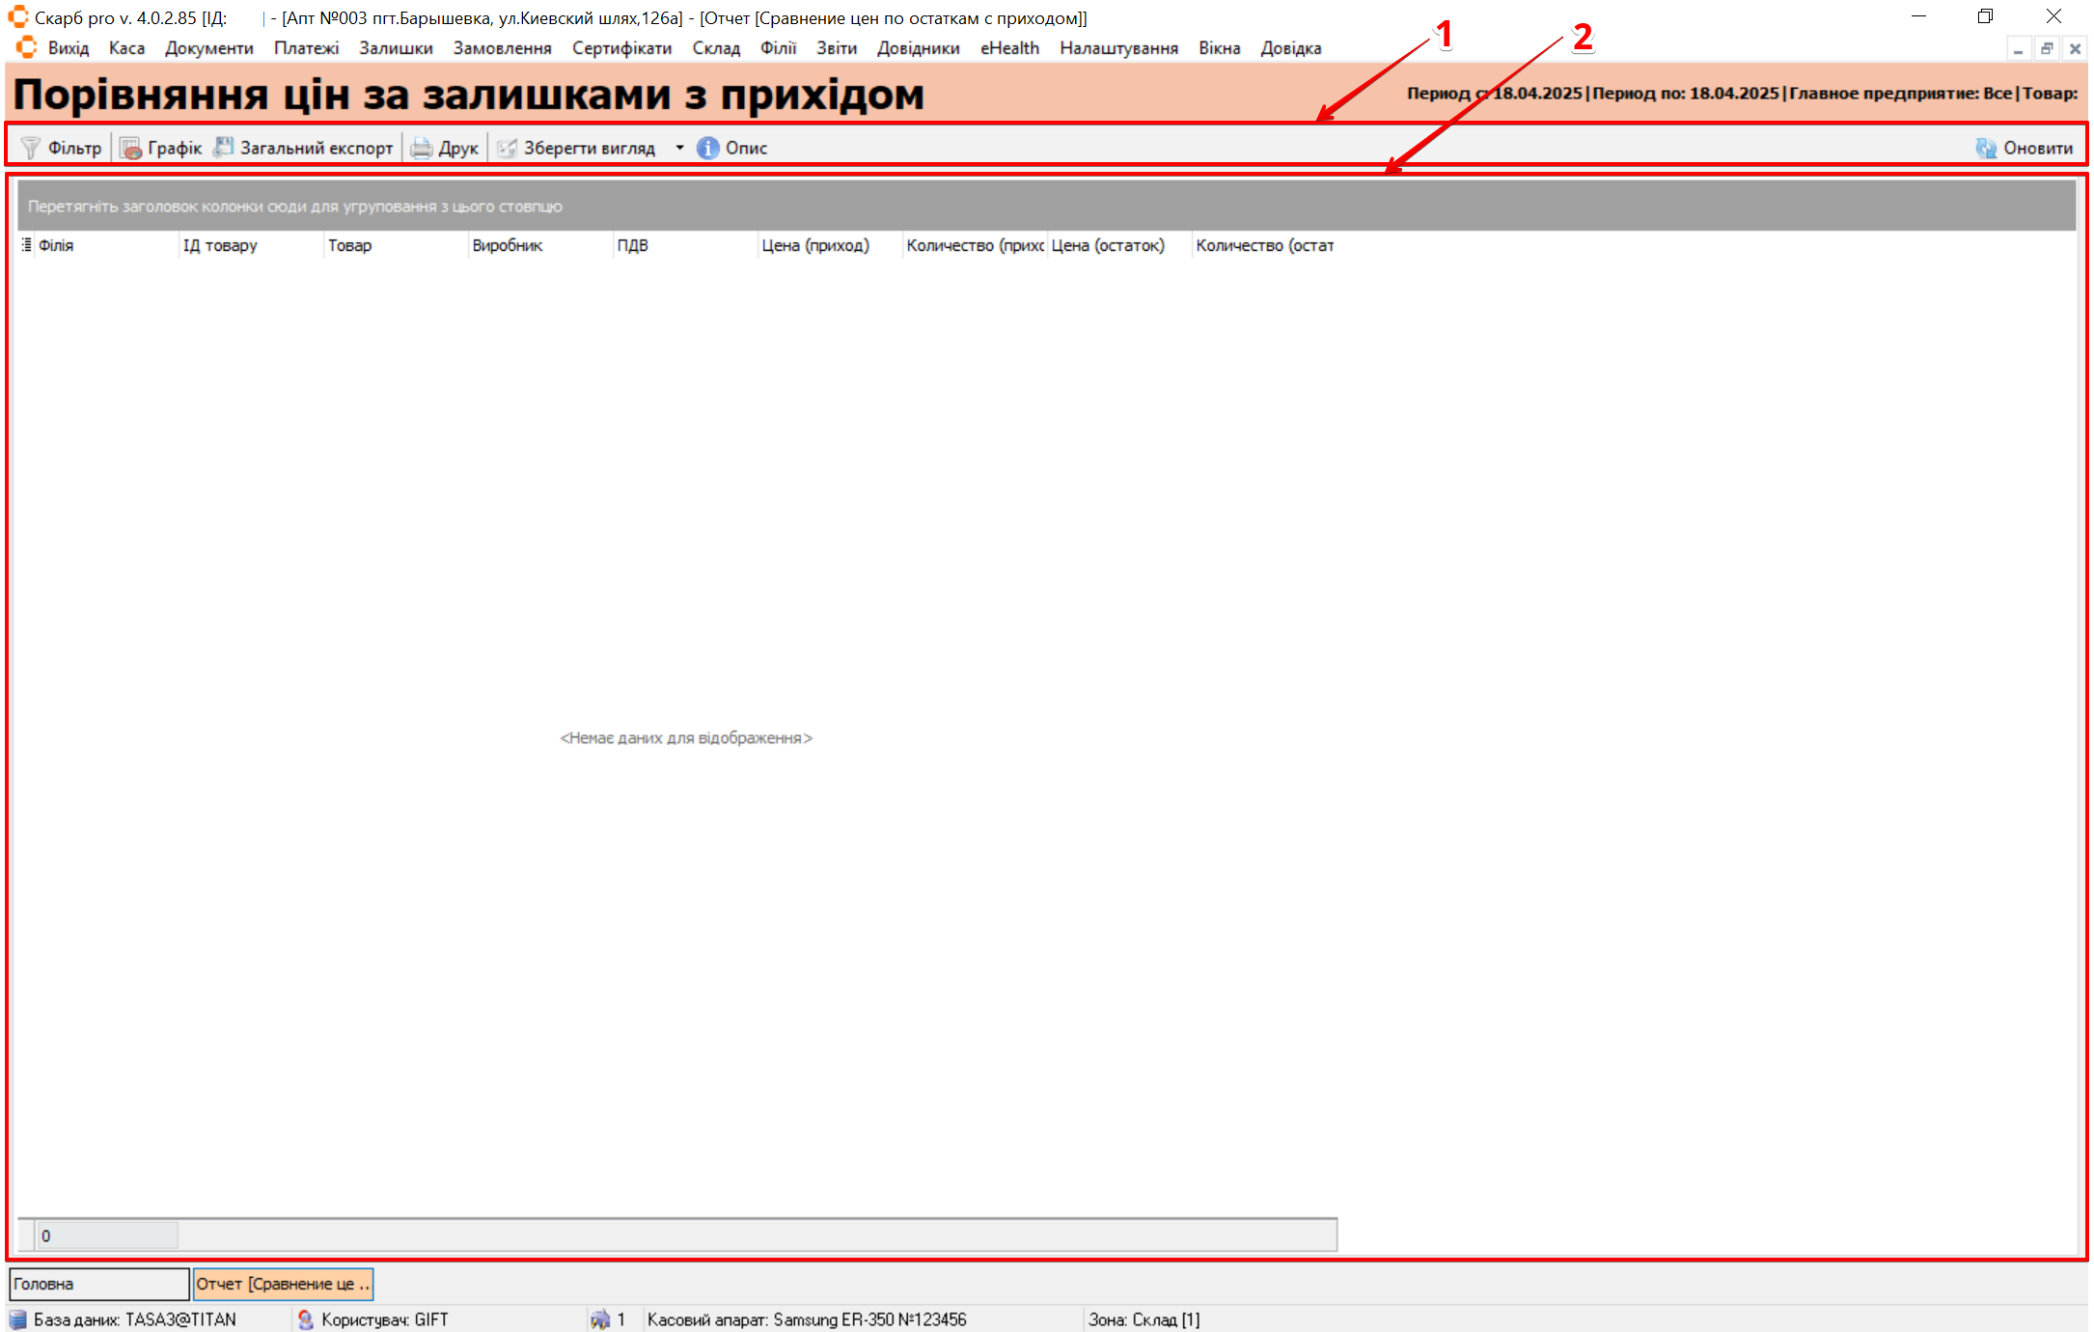Click the Загальний експорт save icon
This screenshot has height=1332, width=2094.
pyautogui.click(x=224, y=147)
